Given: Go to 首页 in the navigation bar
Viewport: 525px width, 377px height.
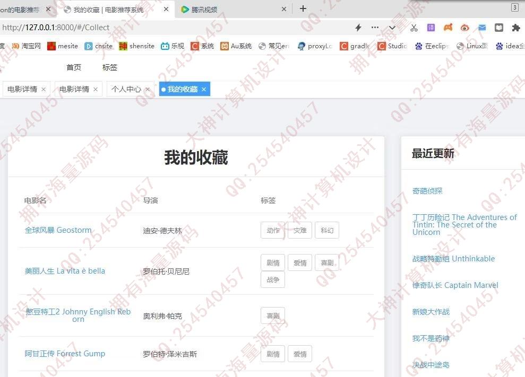Looking at the screenshot, I should [x=74, y=67].
